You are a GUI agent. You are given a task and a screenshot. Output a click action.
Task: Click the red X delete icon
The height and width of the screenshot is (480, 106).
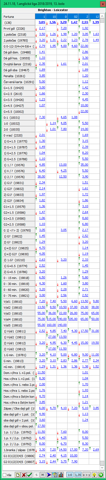click(x=23, y=475)
